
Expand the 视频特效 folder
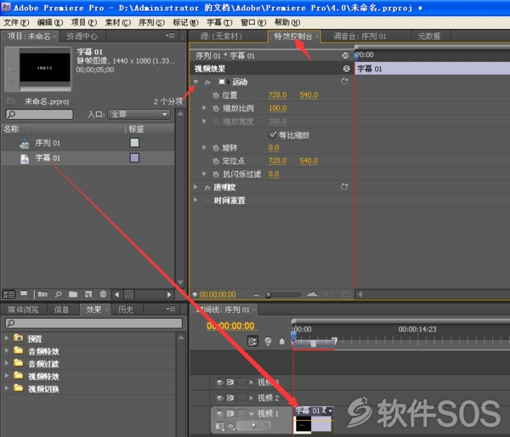coord(6,376)
